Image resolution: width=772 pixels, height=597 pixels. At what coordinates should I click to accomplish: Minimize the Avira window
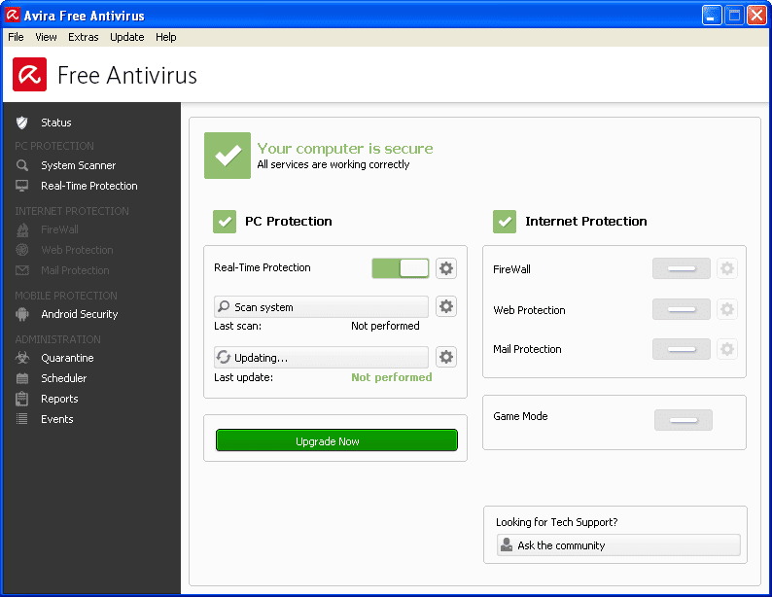tap(712, 16)
